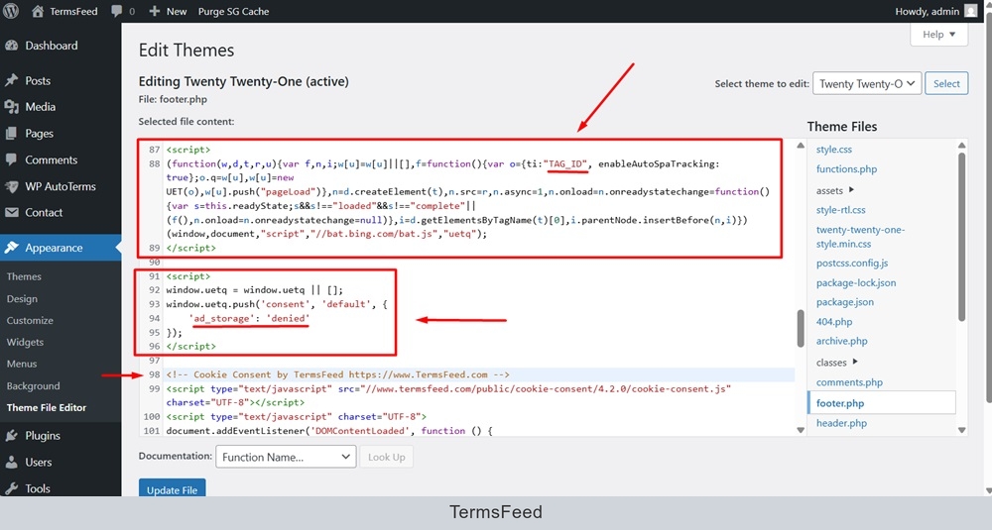
Task: Click the Look Up button
Action: click(387, 457)
